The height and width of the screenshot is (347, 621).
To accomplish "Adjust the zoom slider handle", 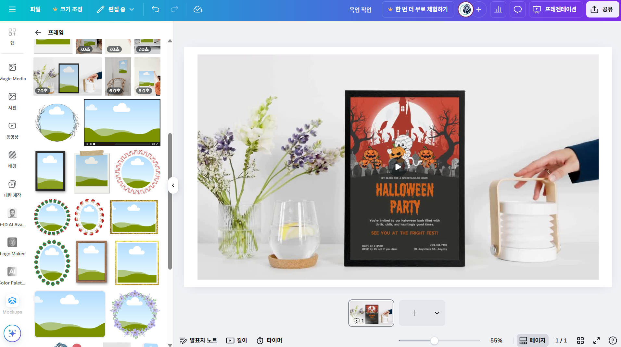I will tap(434, 341).
